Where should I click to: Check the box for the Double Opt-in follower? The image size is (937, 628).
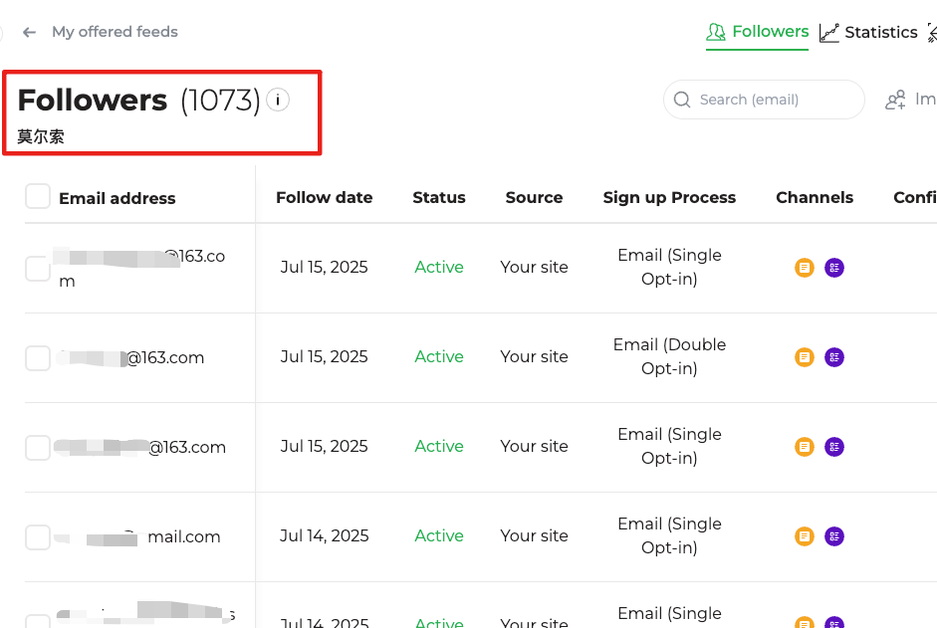(38, 358)
